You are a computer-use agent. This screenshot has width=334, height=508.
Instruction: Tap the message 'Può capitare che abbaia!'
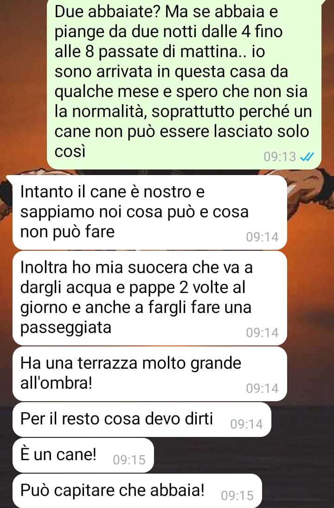pyautogui.click(x=137, y=491)
